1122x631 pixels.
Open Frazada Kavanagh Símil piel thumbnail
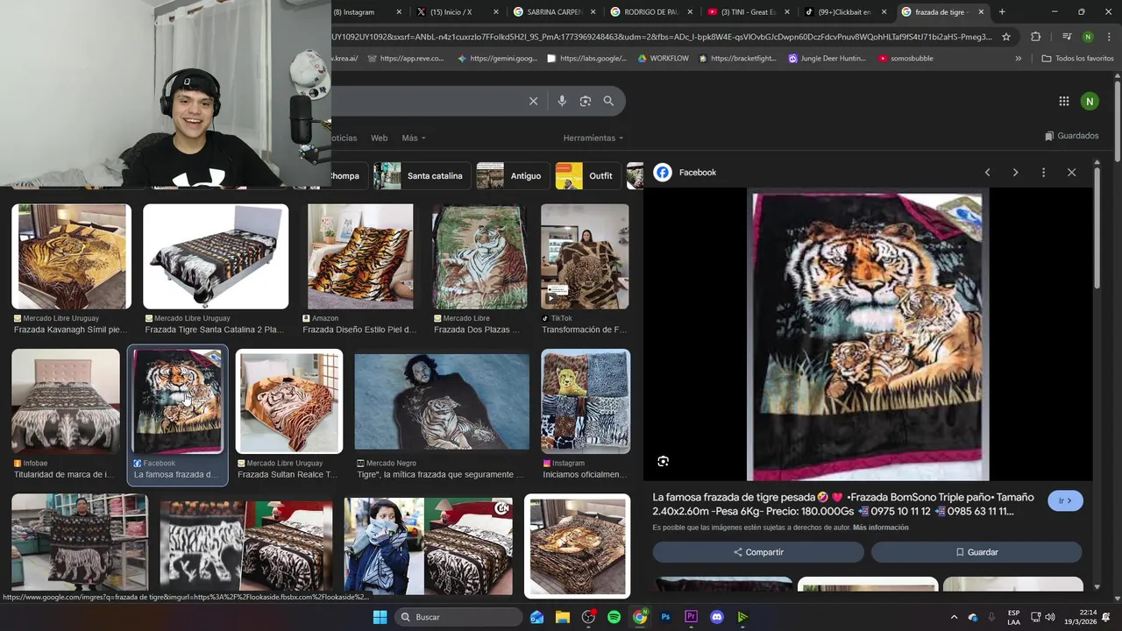click(71, 257)
